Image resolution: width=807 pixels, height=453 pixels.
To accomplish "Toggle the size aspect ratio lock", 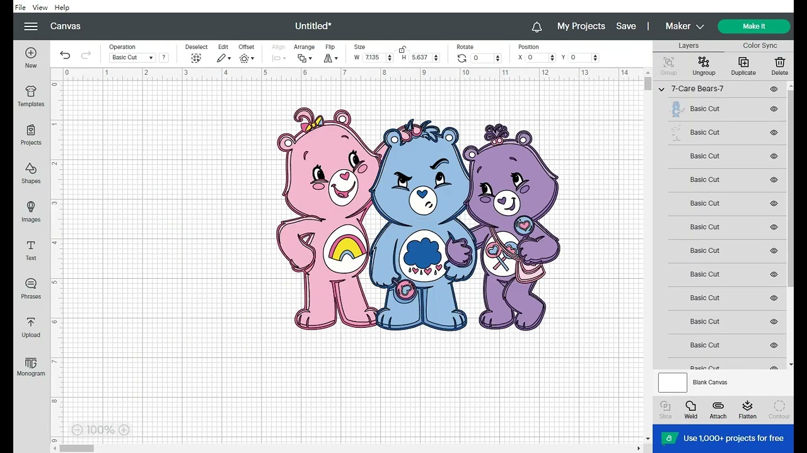I will pyautogui.click(x=402, y=50).
